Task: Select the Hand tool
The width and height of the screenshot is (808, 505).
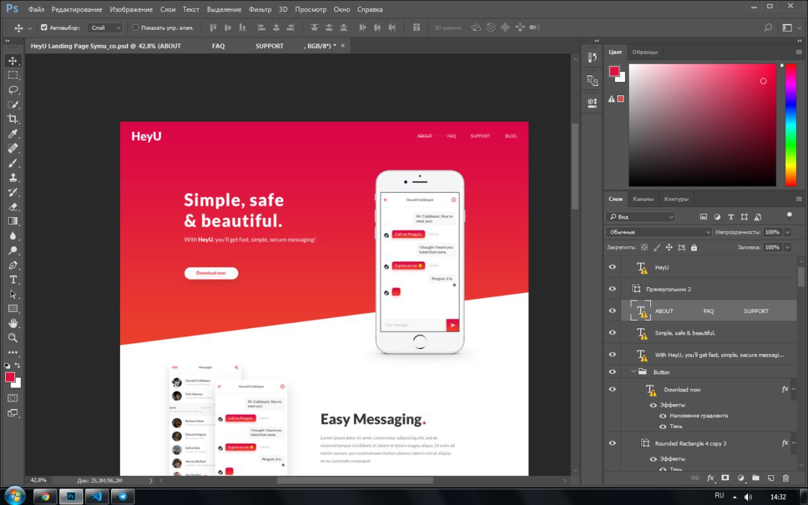Action: click(x=13, y=323)
